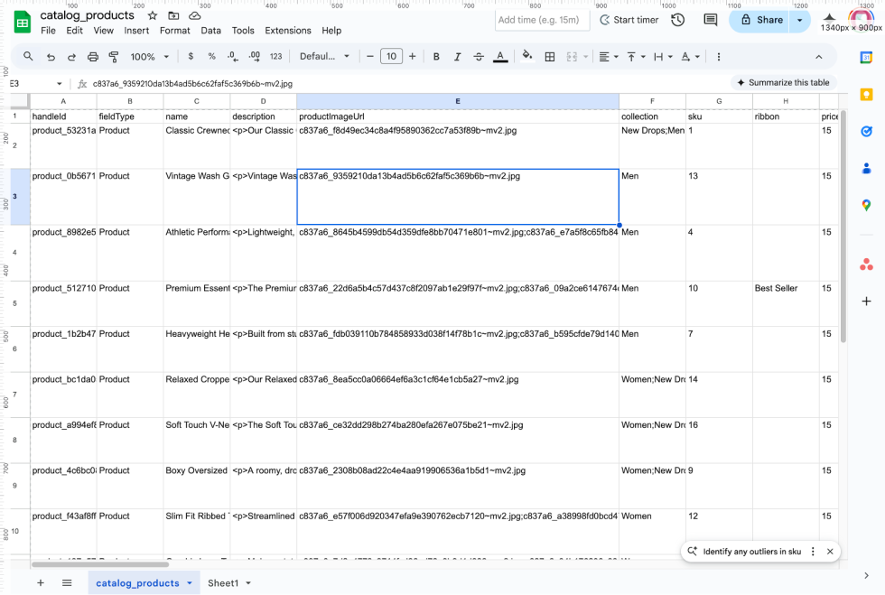885x595 pixels.
Task: Open the font family dropdown
Action: tap(324, 57)
